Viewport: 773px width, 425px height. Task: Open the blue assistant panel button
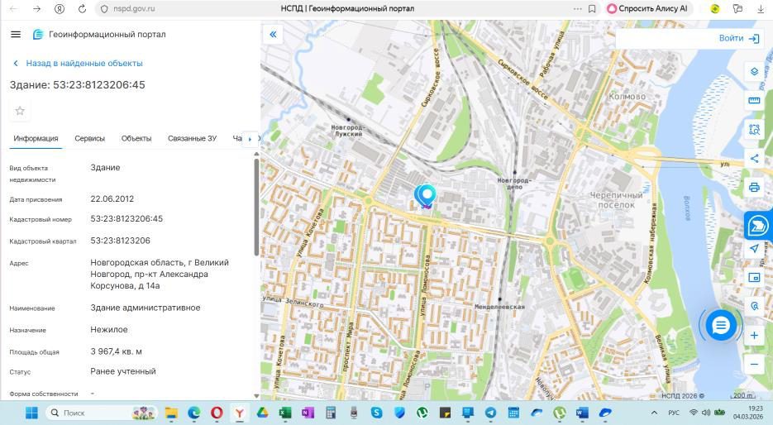pyautogui.click(x=758, y=226)
